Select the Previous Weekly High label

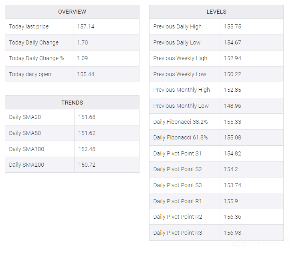click(180, 58)
